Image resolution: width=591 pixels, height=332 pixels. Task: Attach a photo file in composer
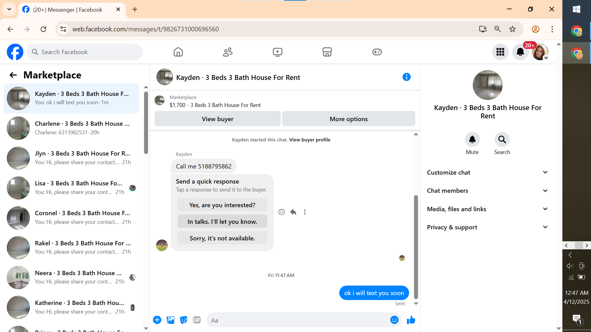click(170, 320)
